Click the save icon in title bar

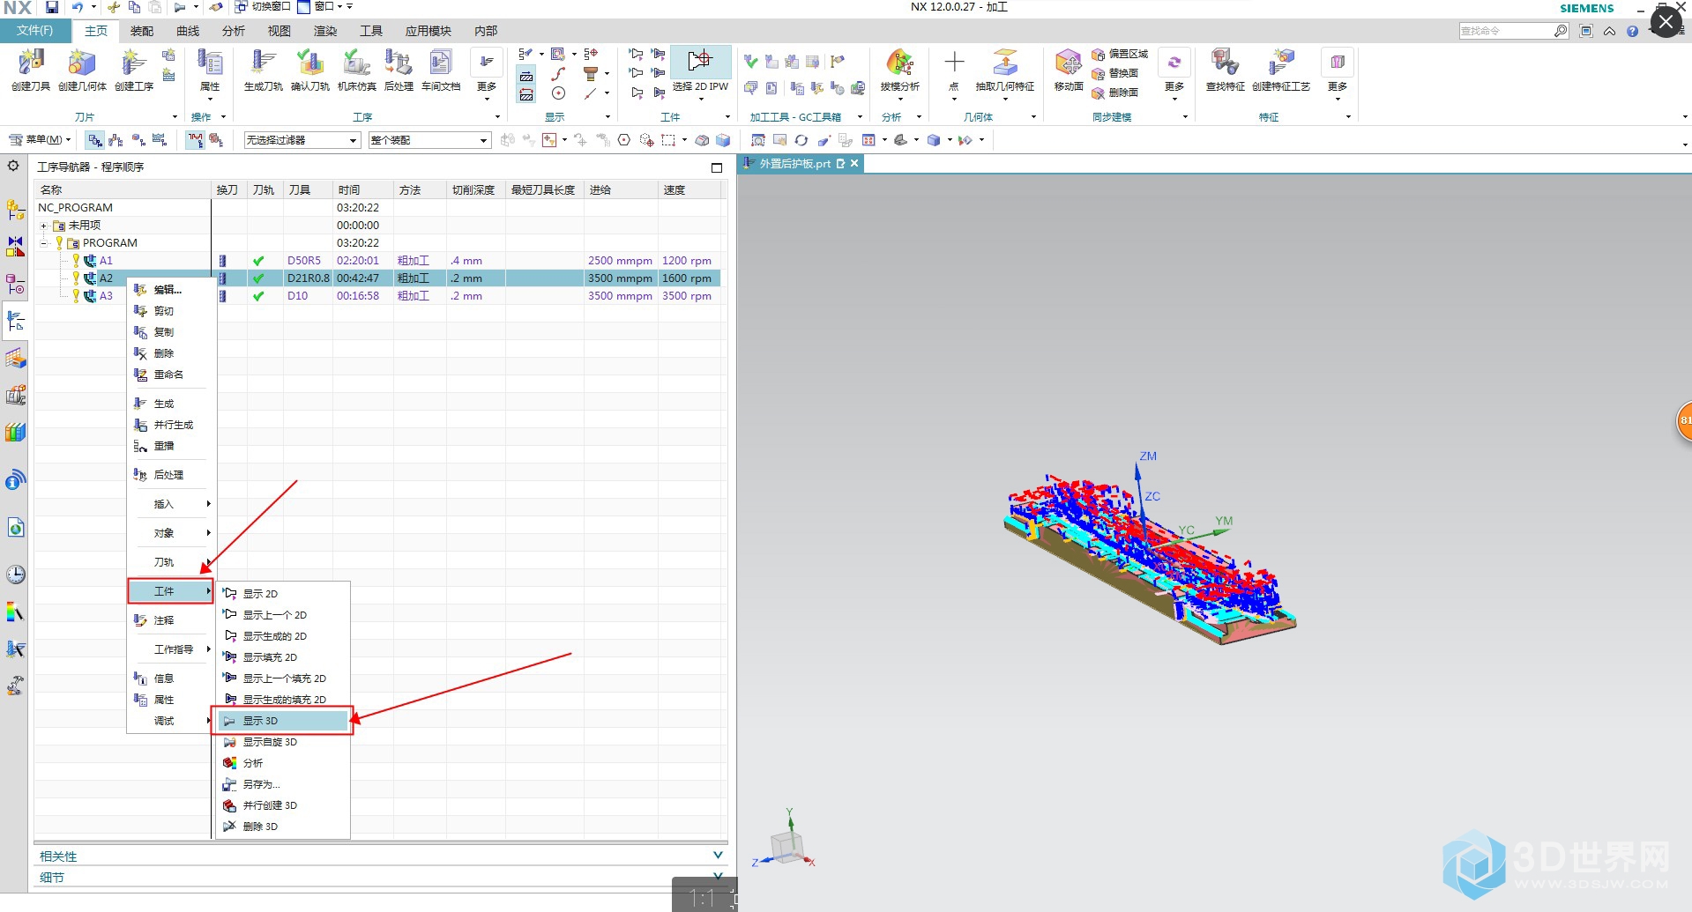52,7
